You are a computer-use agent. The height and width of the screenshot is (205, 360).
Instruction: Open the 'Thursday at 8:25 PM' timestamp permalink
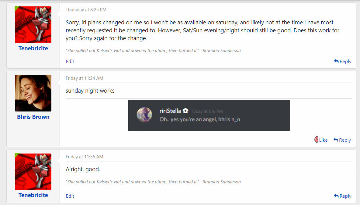pos(86,10)
